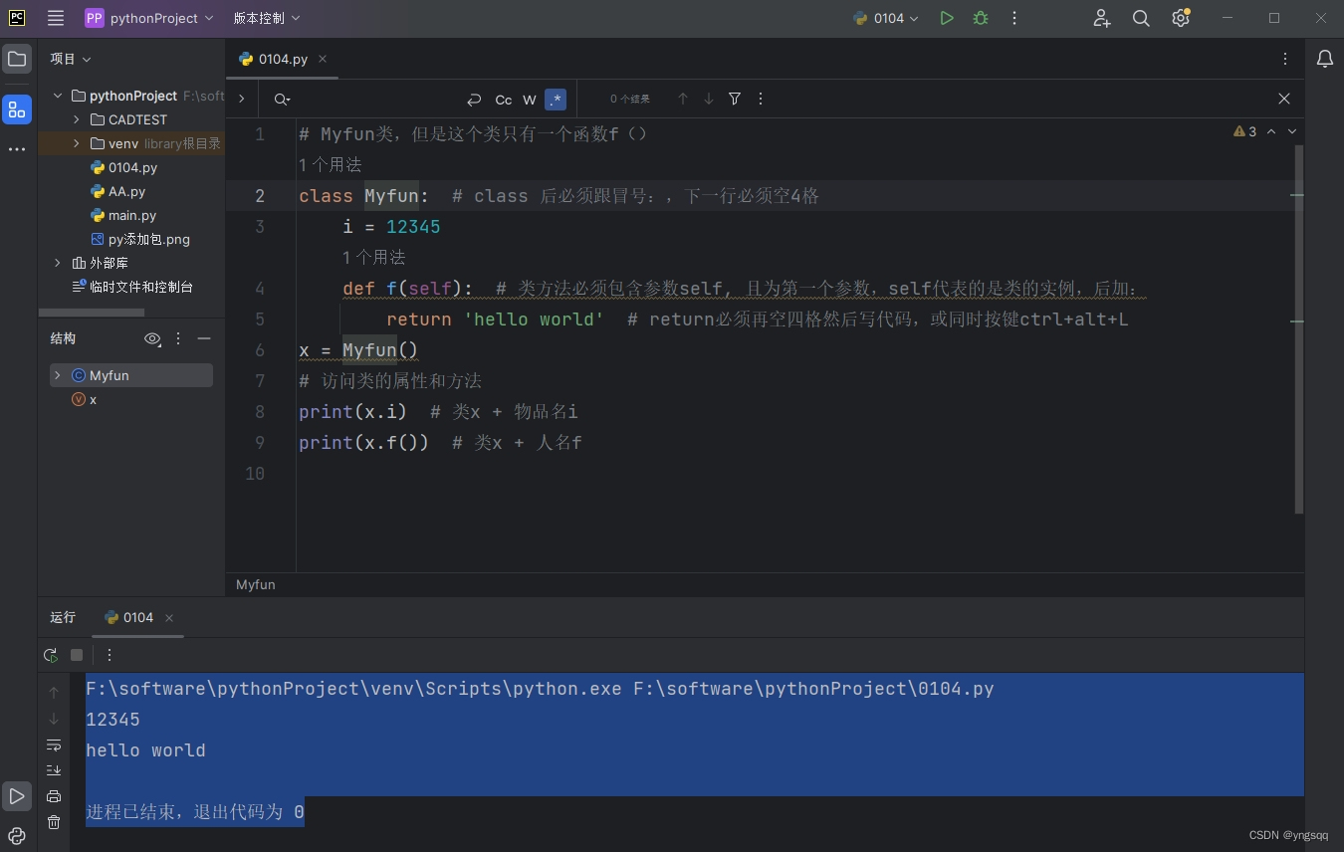This screenshot has width=1344, height=852.
Task: Open the code with me user icon
Action: [1102, 18]
